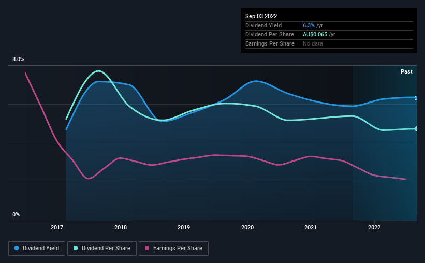Click the blue Dividend Yield endpoint marker
The width and height of the screenshot is (425, 263).
416,98
